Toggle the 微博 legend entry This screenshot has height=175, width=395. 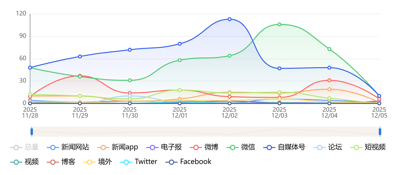(x=204, y=147)
